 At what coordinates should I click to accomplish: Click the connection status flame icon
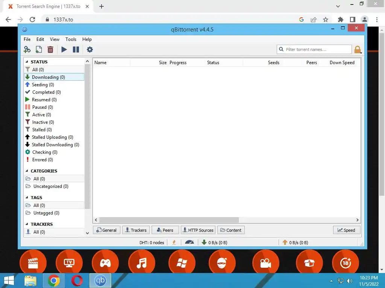pyautogui.click(x=174, y=243)
